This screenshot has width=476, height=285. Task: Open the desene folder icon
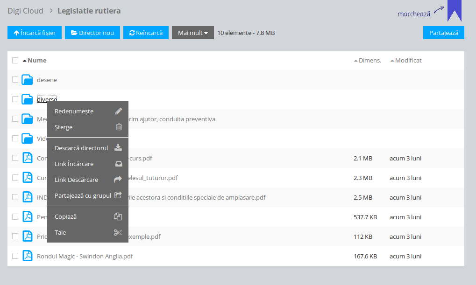point(28,80)
